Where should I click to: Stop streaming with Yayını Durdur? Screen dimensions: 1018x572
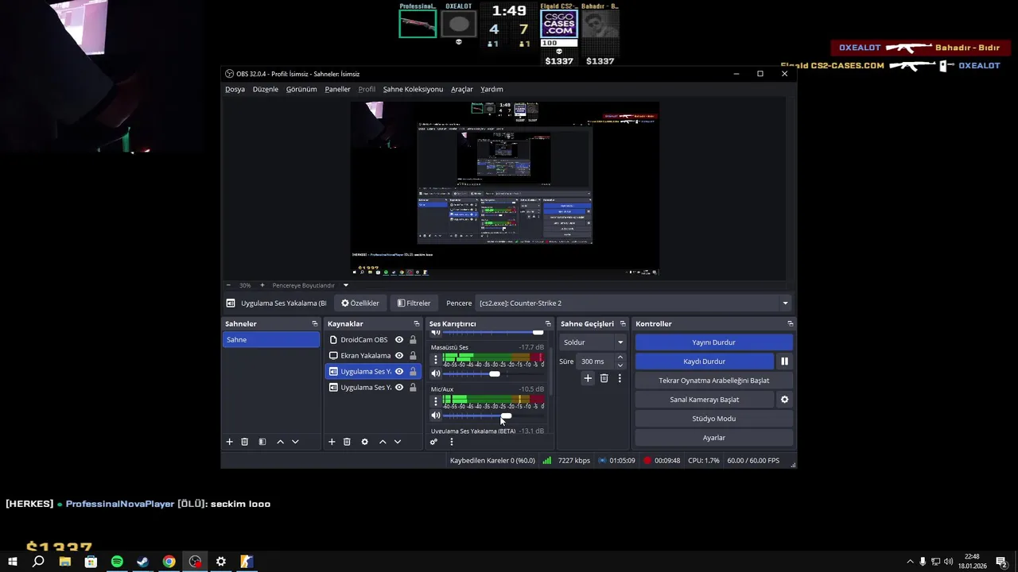[713, 342]
